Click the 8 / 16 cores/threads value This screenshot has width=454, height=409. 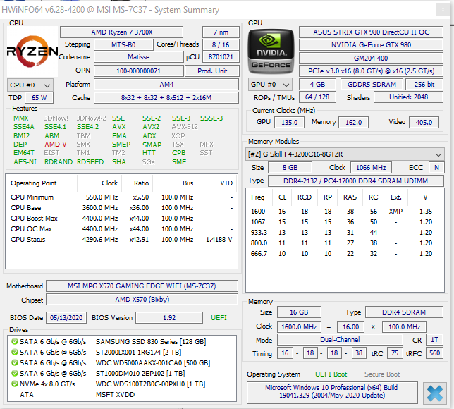221,45
